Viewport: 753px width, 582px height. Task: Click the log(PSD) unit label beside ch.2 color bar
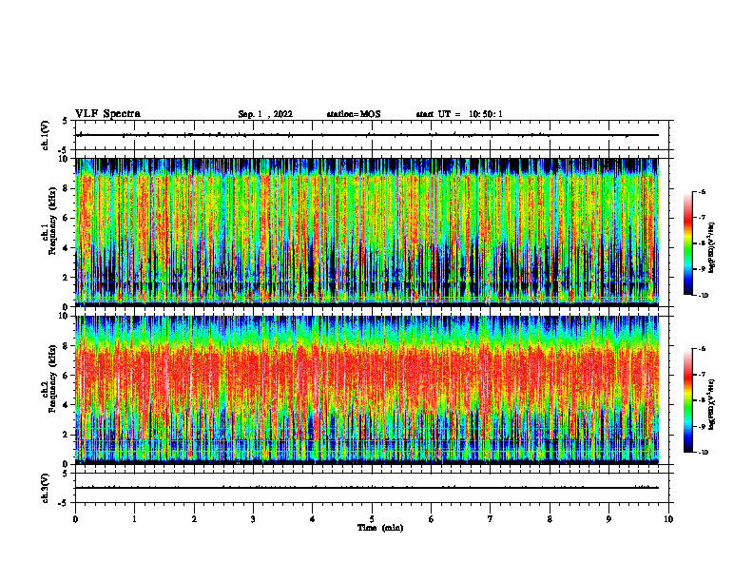point(712,404)
